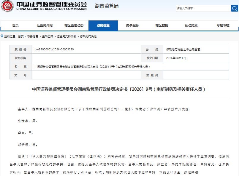Image resolution: width=239 pixels, height=176 pixels.
Task: Go to 首页 via breadcrumb link
Action: pyautogui.click(x=21, y=36)
